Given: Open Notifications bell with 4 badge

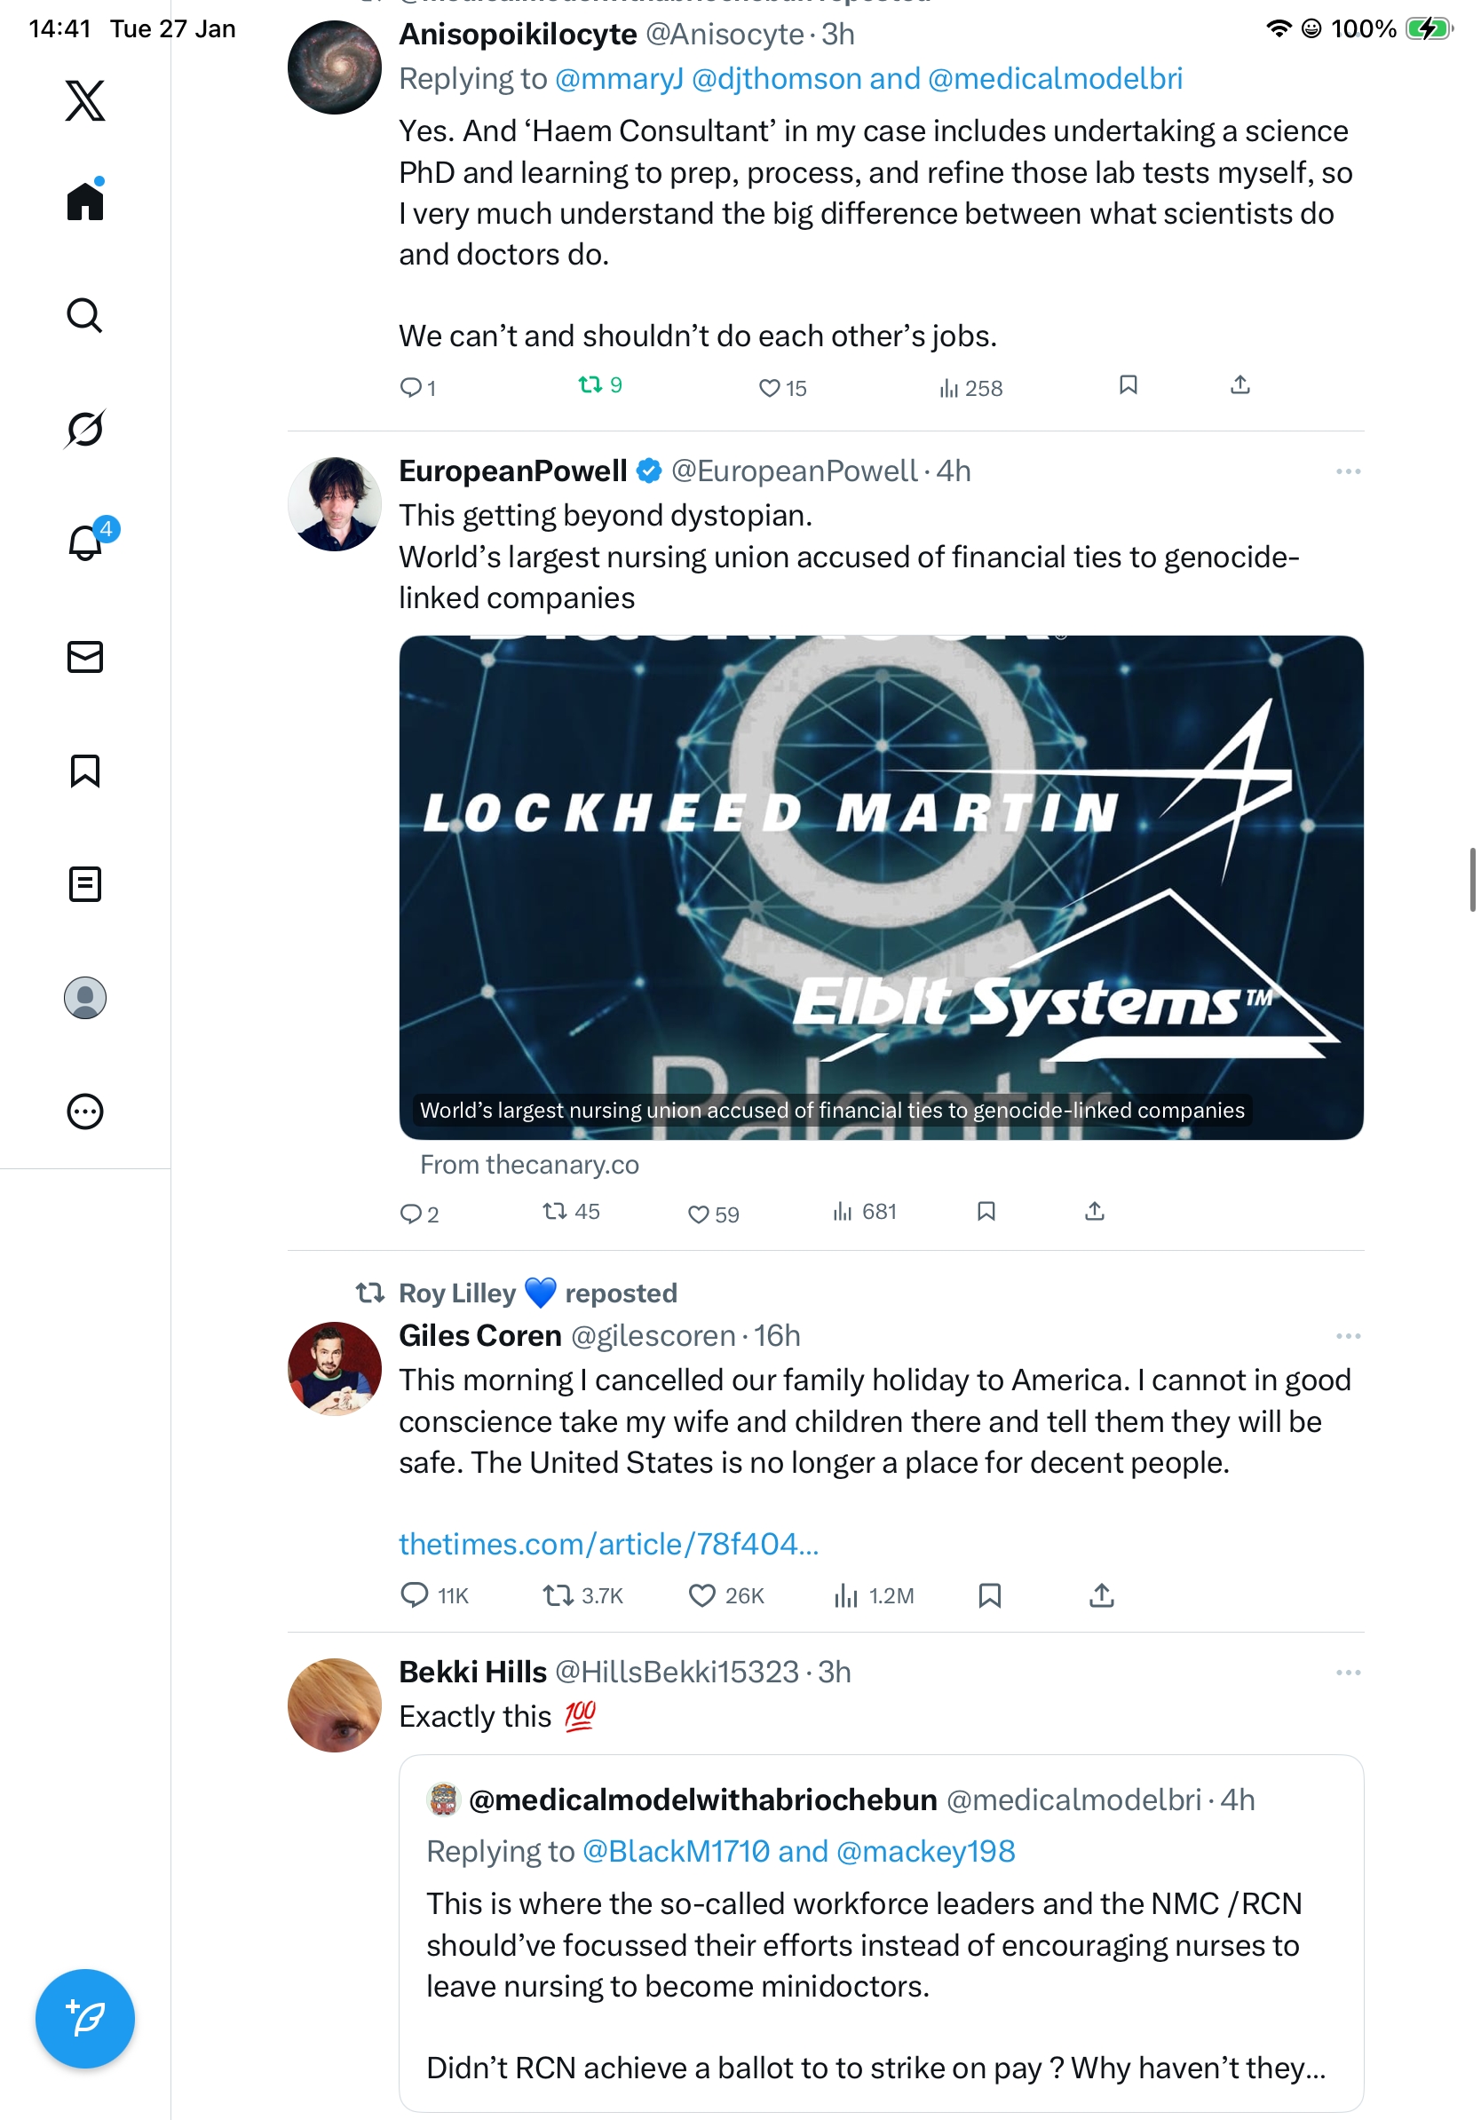Looking at the screenshot, I should click(88, 541).
